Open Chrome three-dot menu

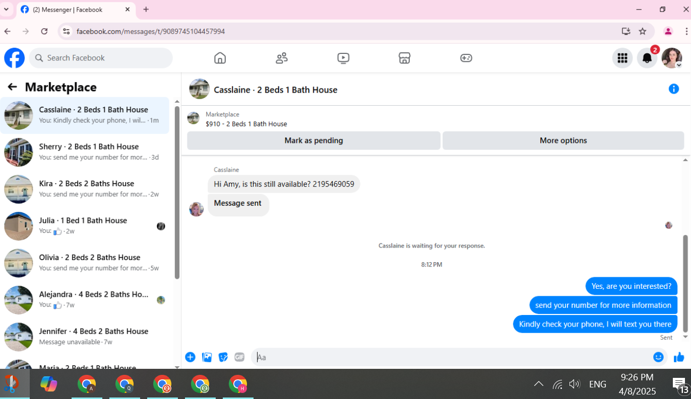(x=686, y=31)
